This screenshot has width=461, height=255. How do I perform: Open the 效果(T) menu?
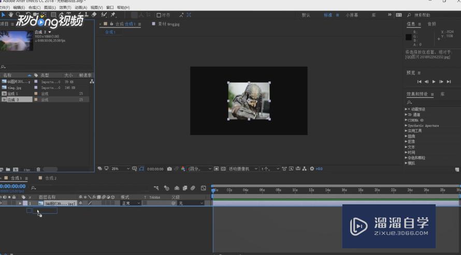(x=65, y=7)
